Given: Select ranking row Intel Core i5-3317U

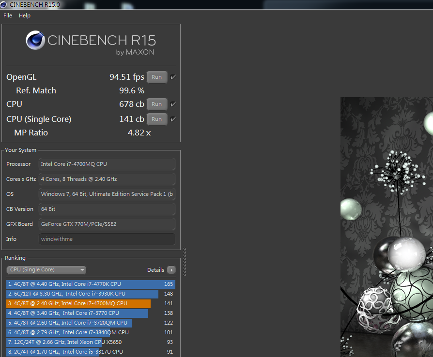Looking at the screenshot, I should click(91, 352).
